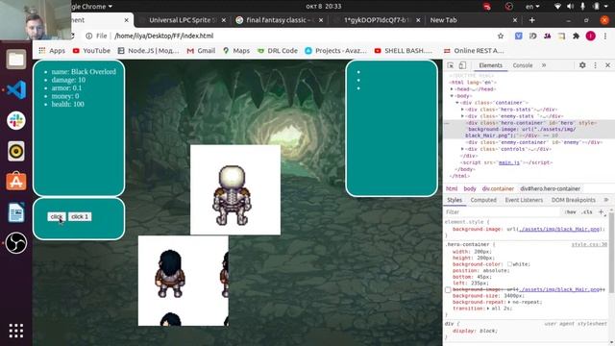Open Rhythmbox from the dock

(16, 151)
